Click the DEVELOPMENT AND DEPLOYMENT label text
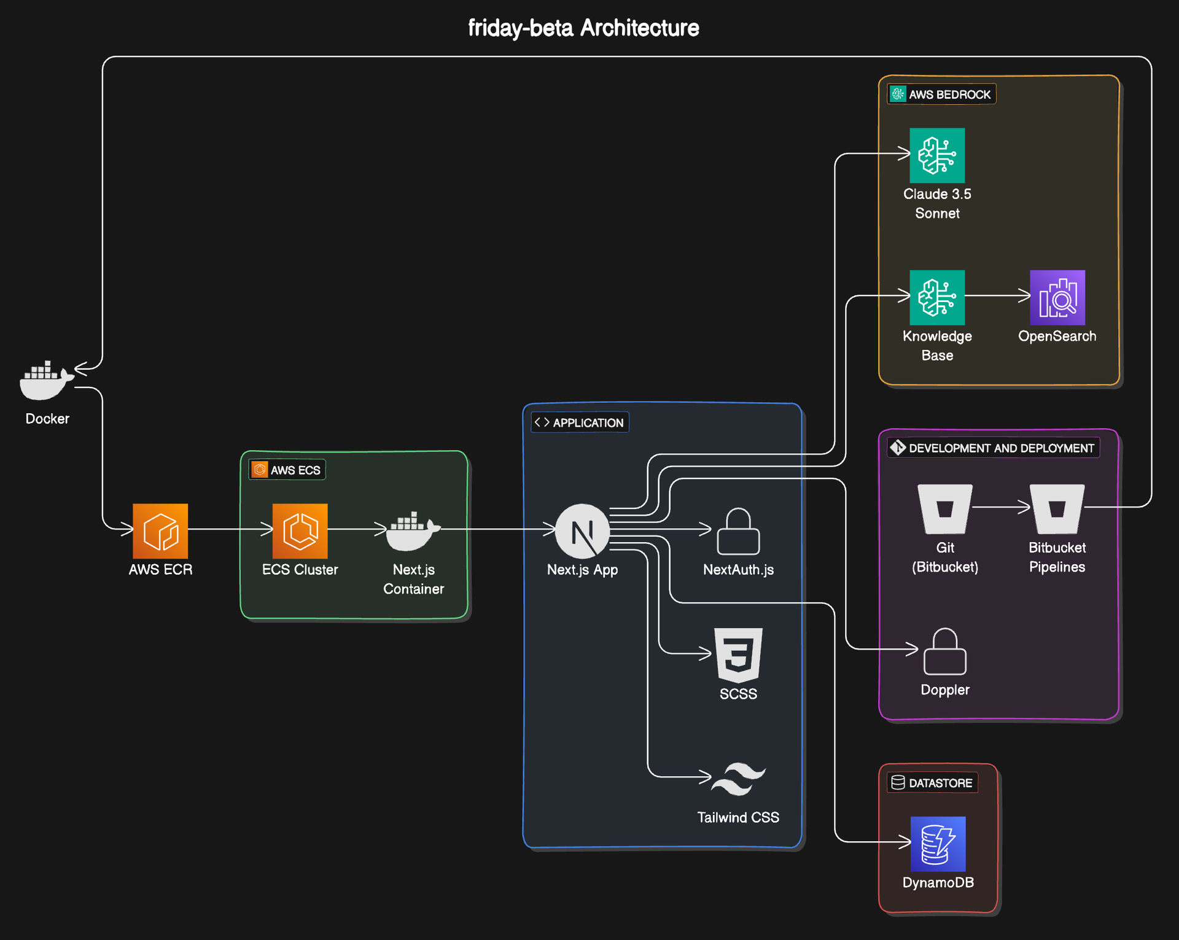Image resolution: width=1179 pixels, height=940 pixels. pos(1002,448)
